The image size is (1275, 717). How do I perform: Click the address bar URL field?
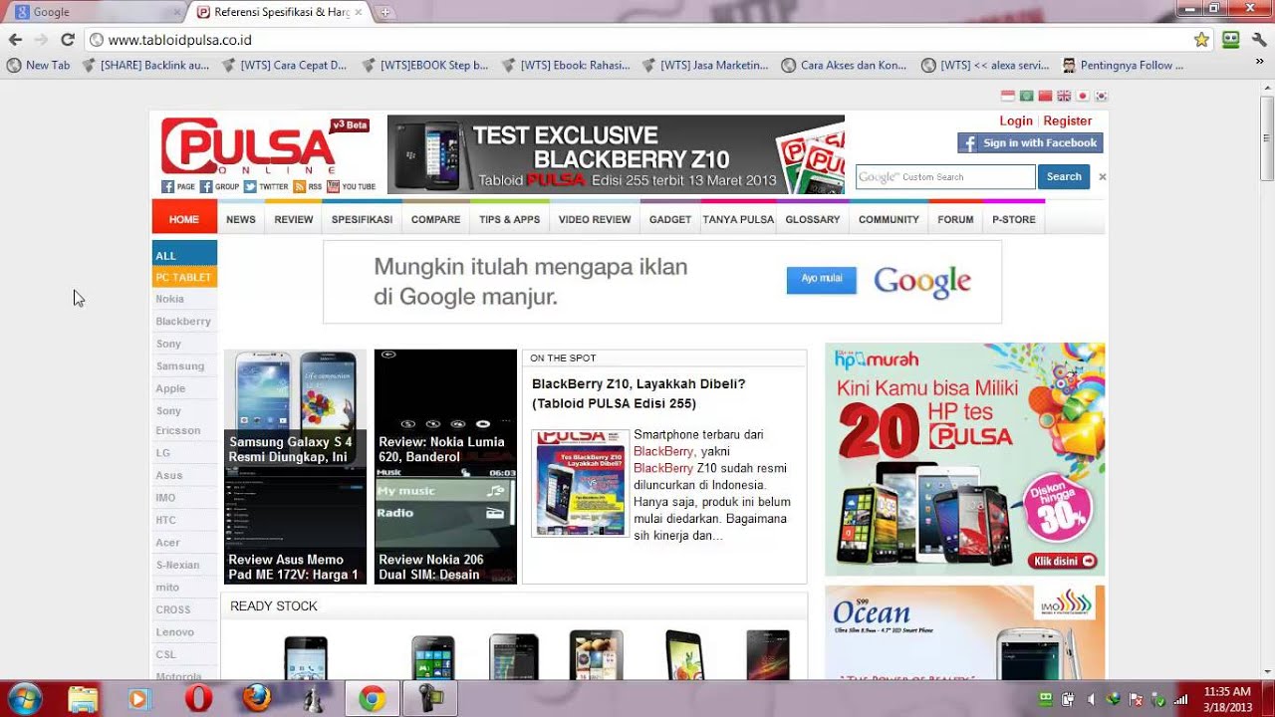(x=637, y=40)
